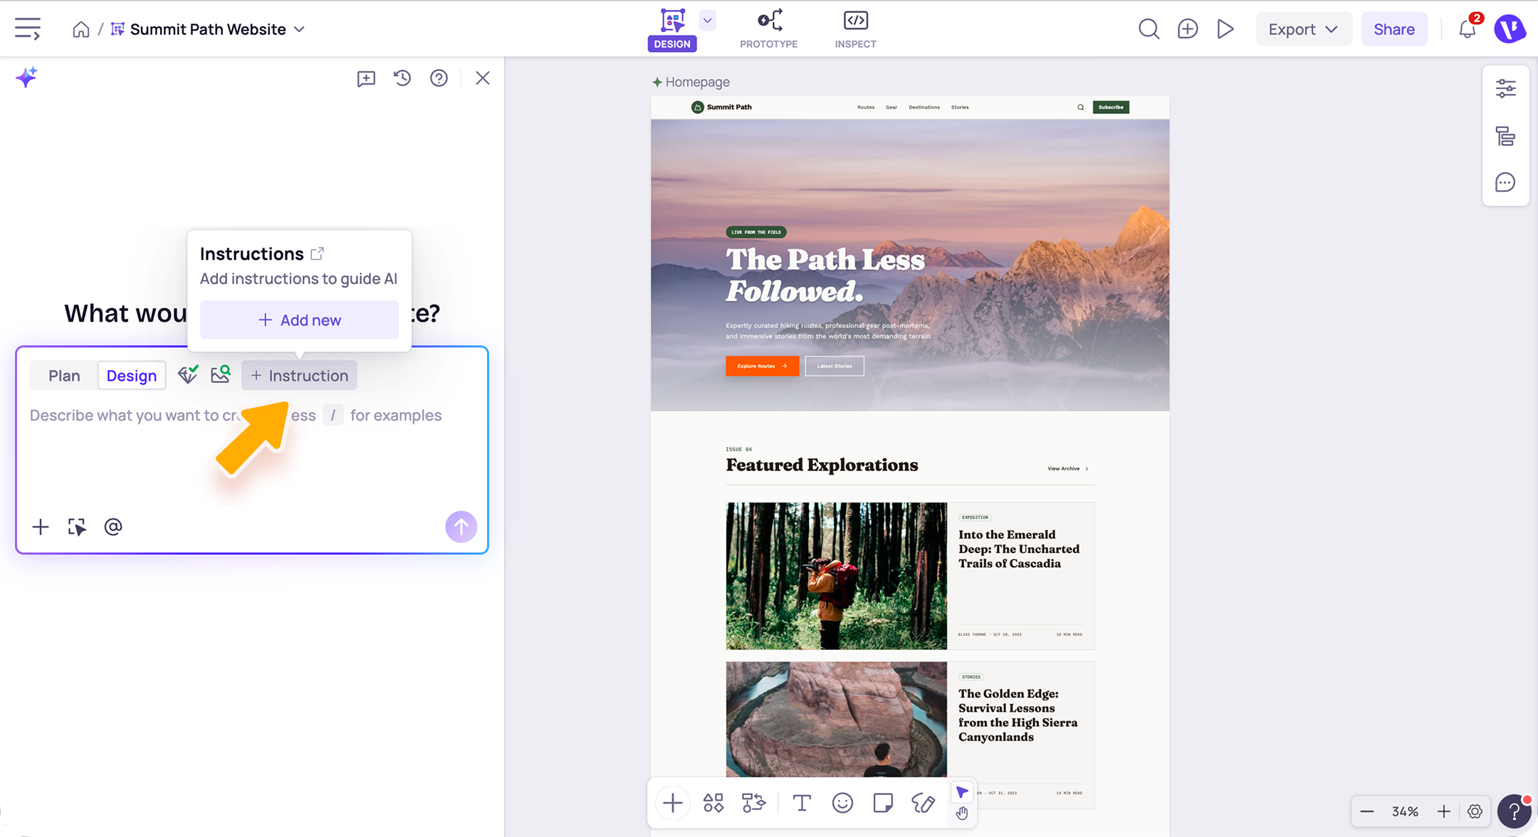This screenshot has width=1538, height=837.
Task: Click the select-element pointer icon
Action: coord(77,527)
